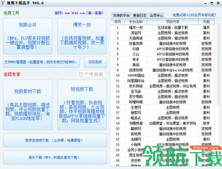Minimize the 视频下载高手 window
The width and height of the screenshot is (222, 169).
205,3
